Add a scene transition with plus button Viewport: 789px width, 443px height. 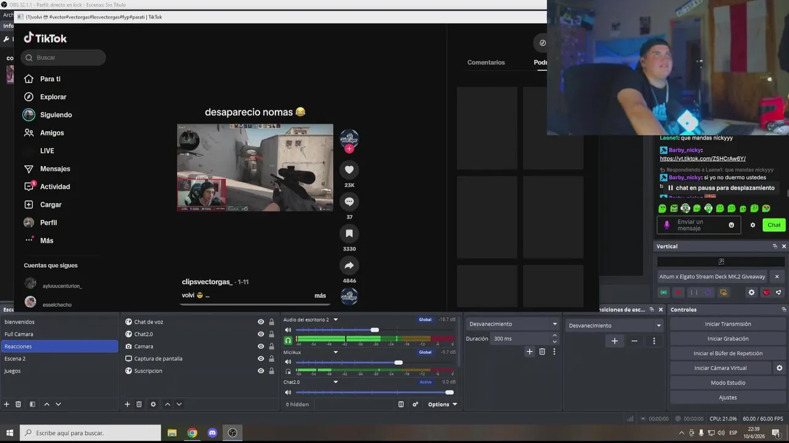[615, 341]
